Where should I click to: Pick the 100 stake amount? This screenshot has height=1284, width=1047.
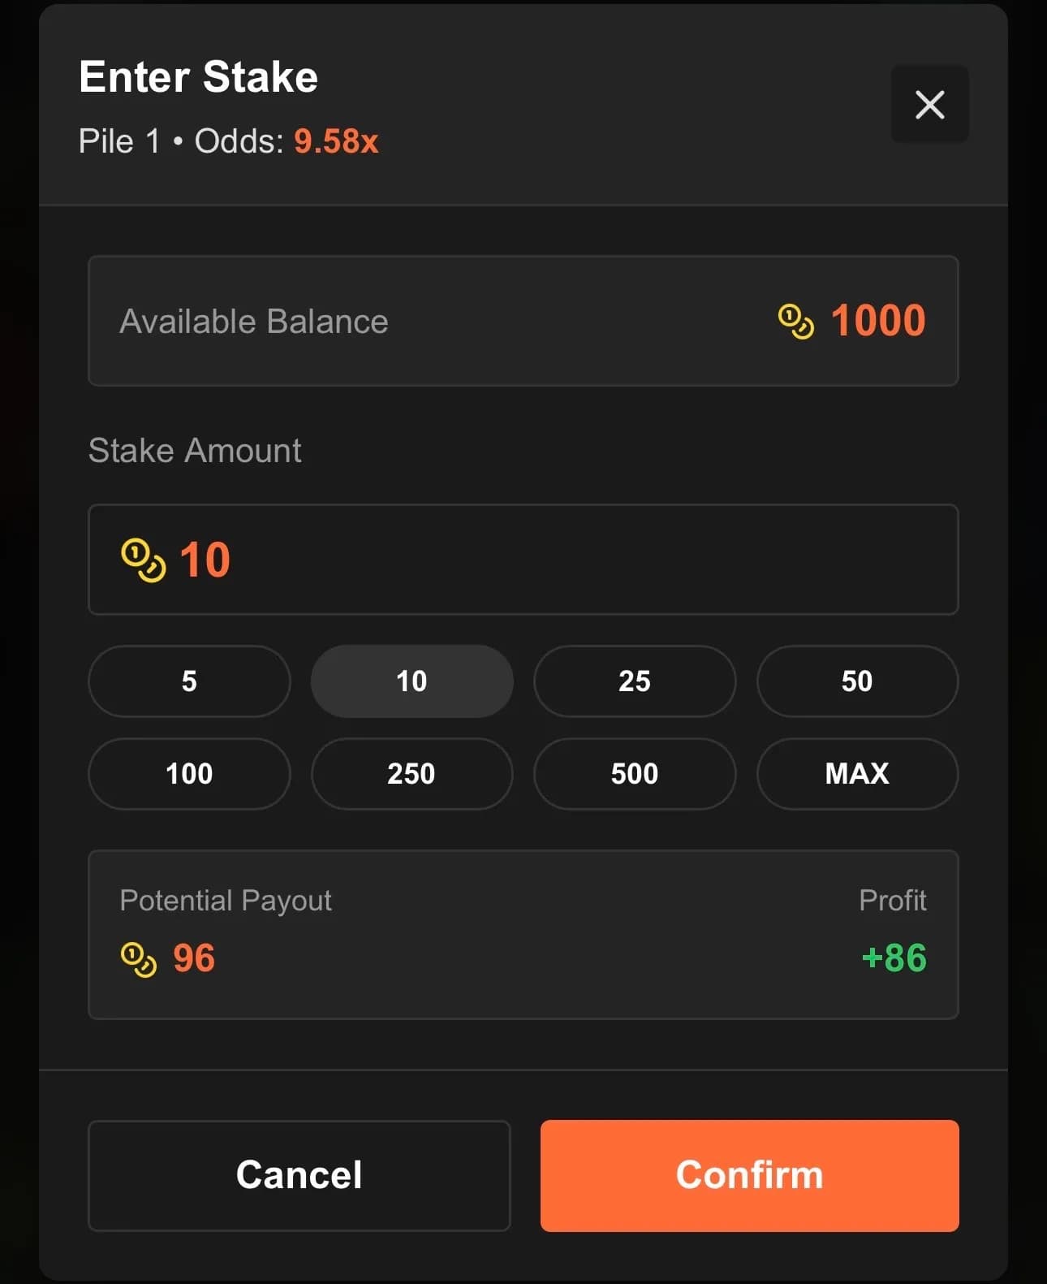click(188, 774)
